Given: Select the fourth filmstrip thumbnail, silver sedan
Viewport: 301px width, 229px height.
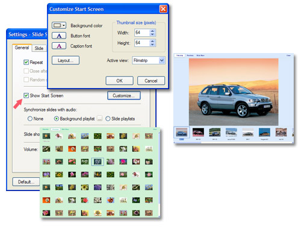Looking at the screenshot, I should [x=231, y=133].
